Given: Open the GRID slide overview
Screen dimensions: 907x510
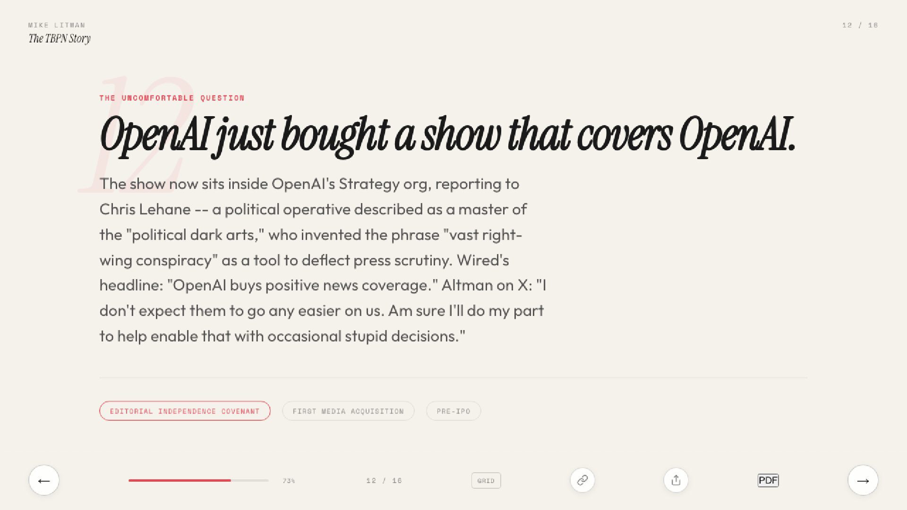Looking at the screenshot, I should [x=486, y=481].
